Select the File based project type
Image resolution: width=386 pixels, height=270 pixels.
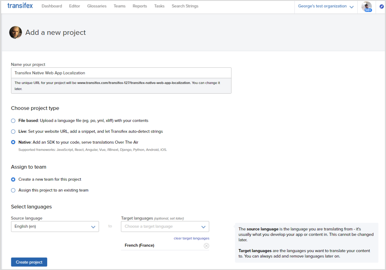[13, 121]
